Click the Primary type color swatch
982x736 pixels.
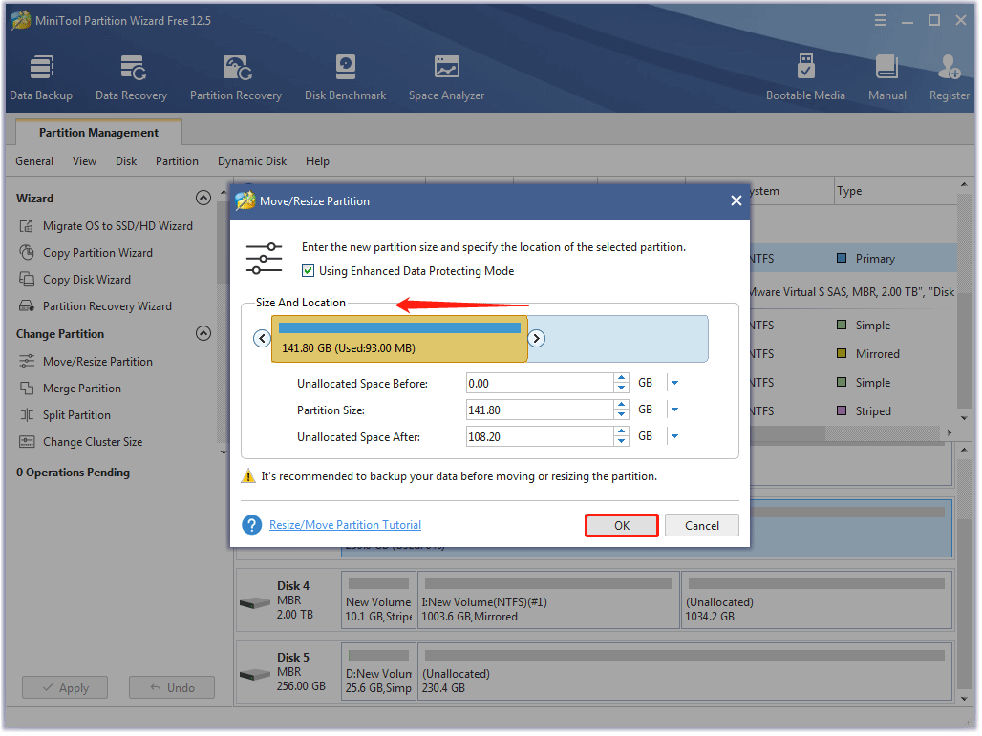[x=842, y=258]
